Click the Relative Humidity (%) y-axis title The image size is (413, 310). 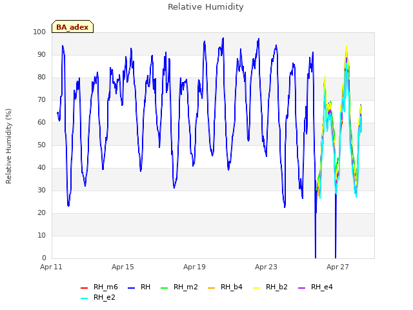8,146
